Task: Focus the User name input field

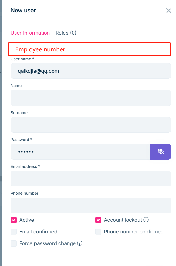Action: [91, 71]
